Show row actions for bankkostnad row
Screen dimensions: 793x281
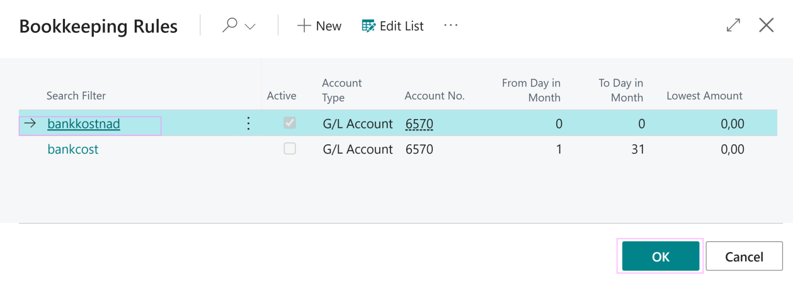pos(248,123)
